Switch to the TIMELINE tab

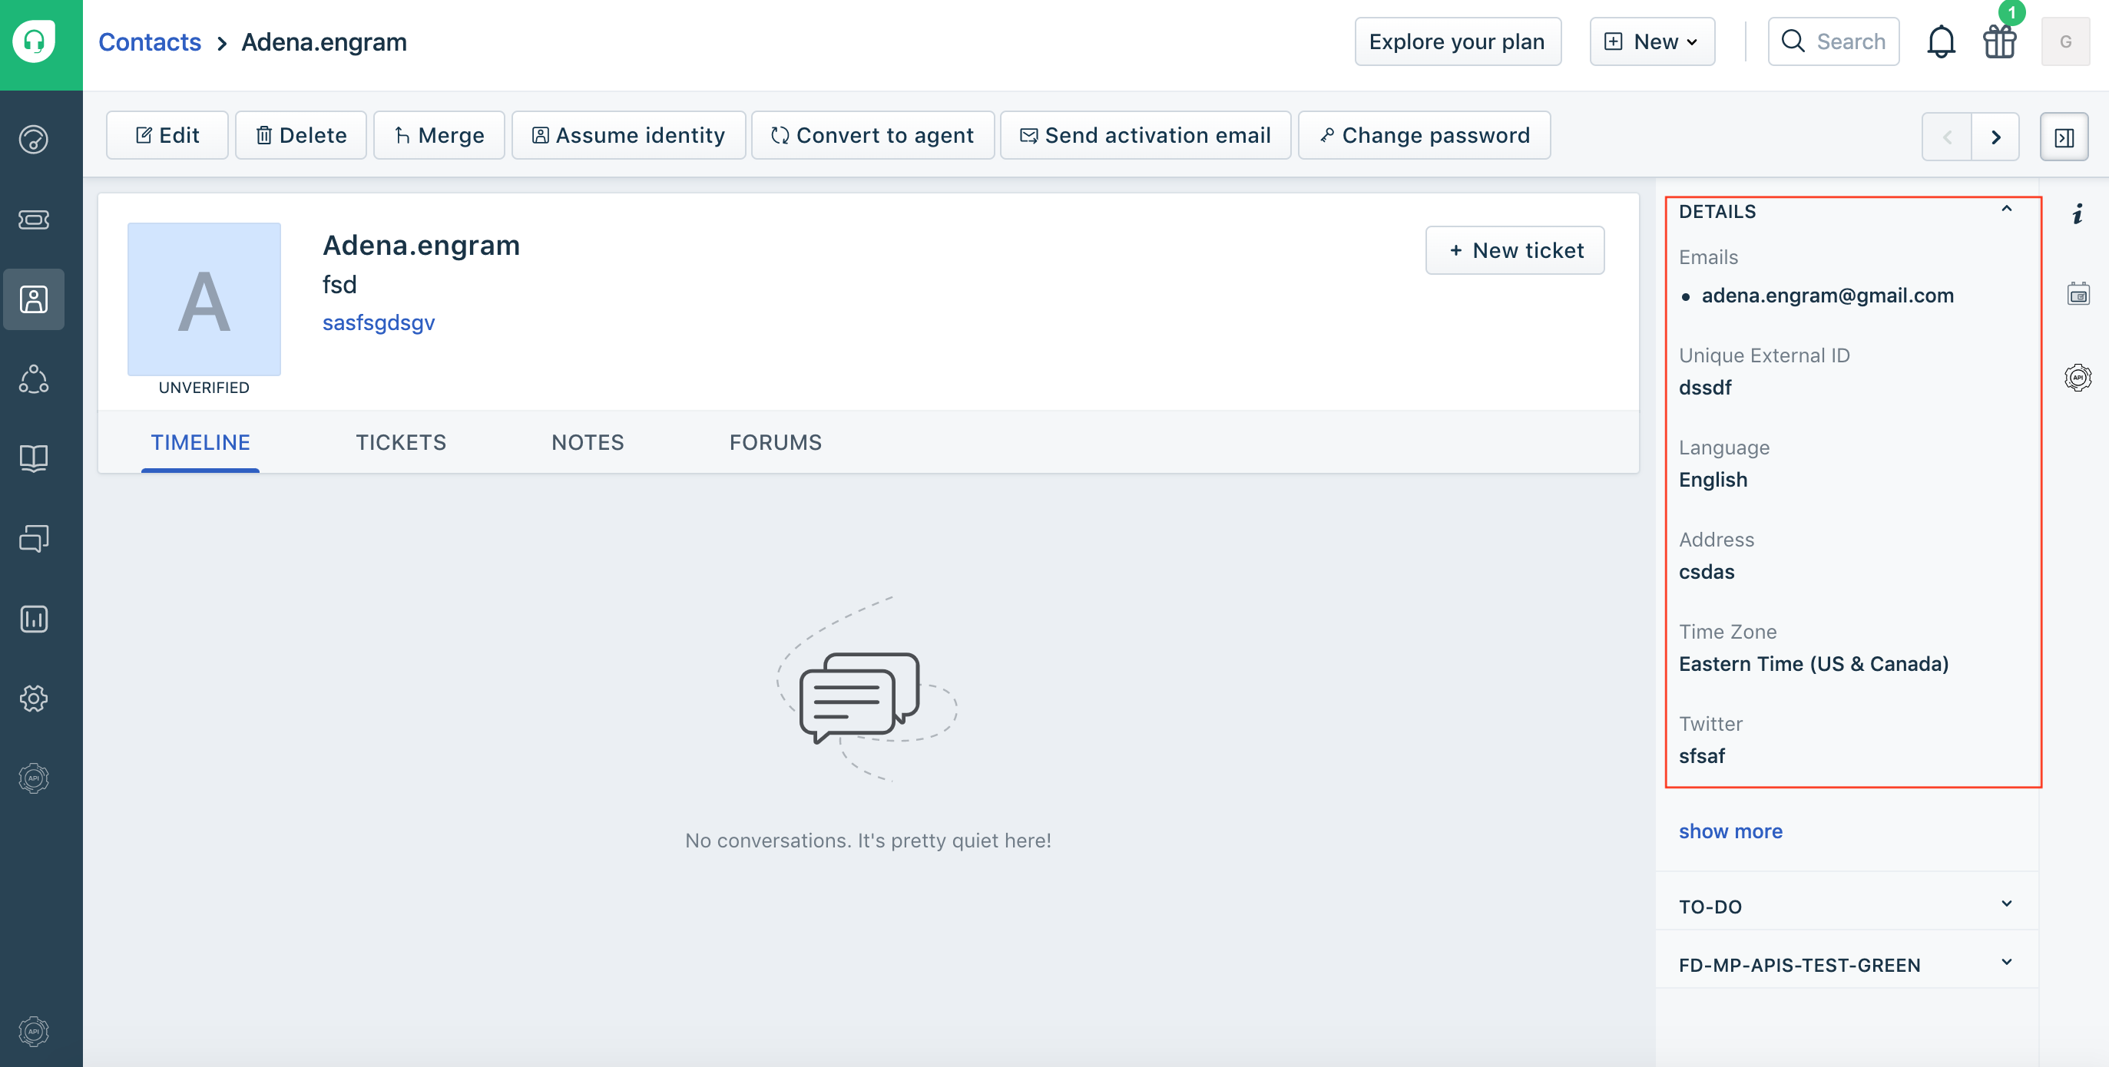click(x=200, y=443)
